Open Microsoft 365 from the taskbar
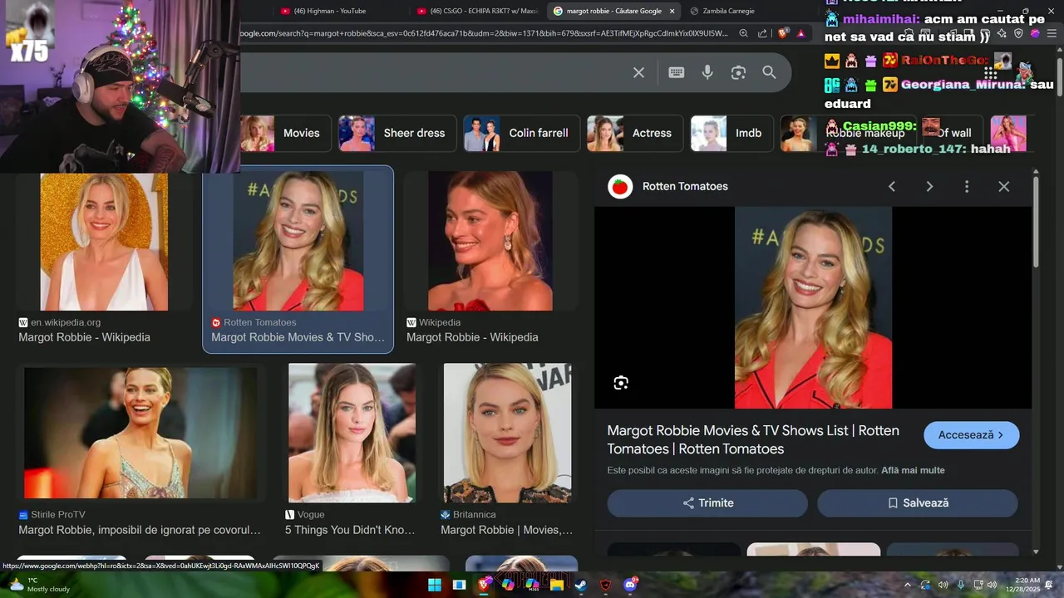The image size is (1064, 598). click(532, 585)
